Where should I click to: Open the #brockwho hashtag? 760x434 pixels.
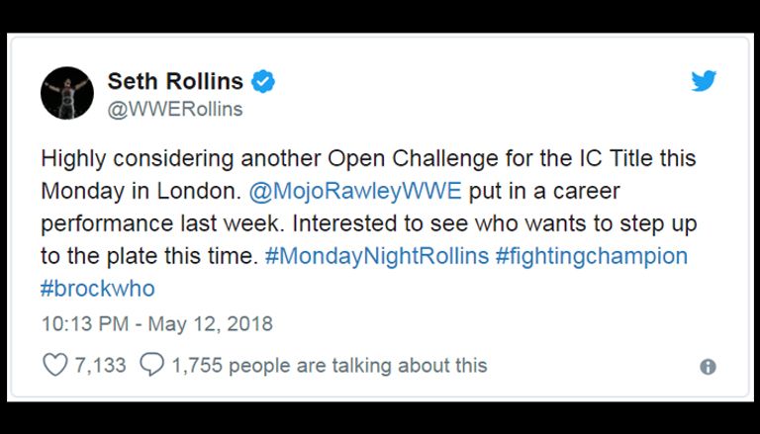(x=97, y=289)
